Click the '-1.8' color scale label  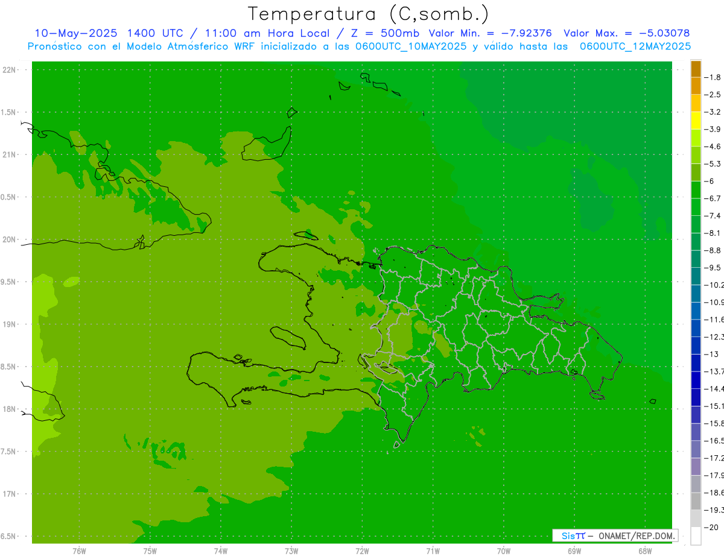point(713,77)
